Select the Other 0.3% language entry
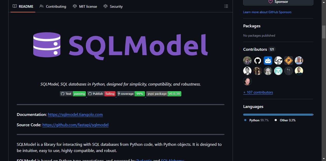This screenshot has height=161, width=326. pos(285,120)
